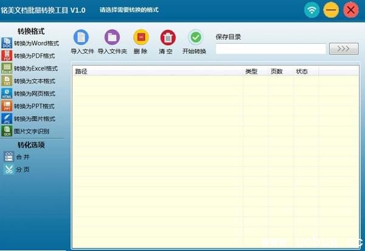Select Convert to image format (转换为图片格式)
The image size is (365, 251).
pos(34,119)
